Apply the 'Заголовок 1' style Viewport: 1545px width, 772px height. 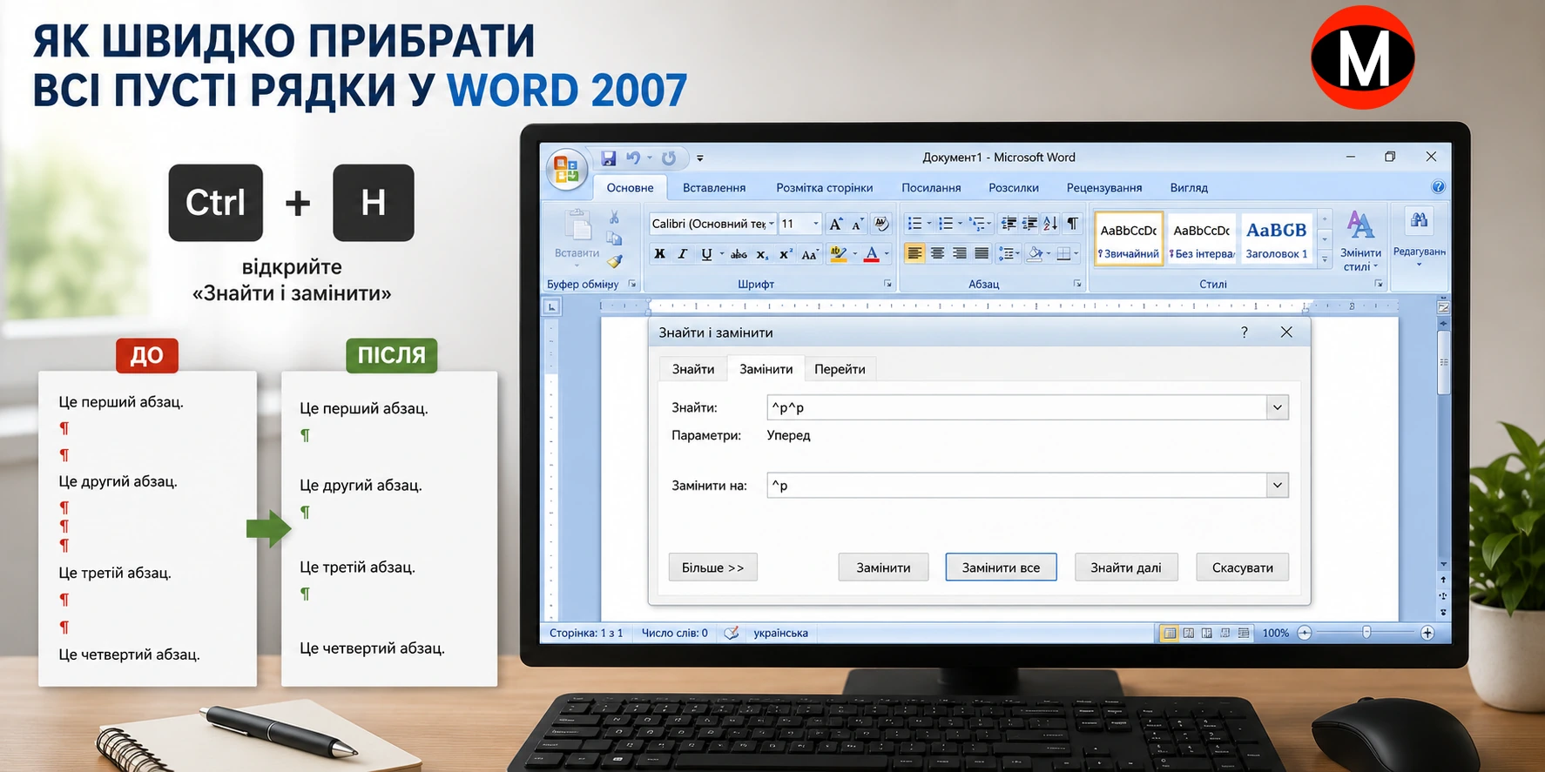(x=1276, y=238)
